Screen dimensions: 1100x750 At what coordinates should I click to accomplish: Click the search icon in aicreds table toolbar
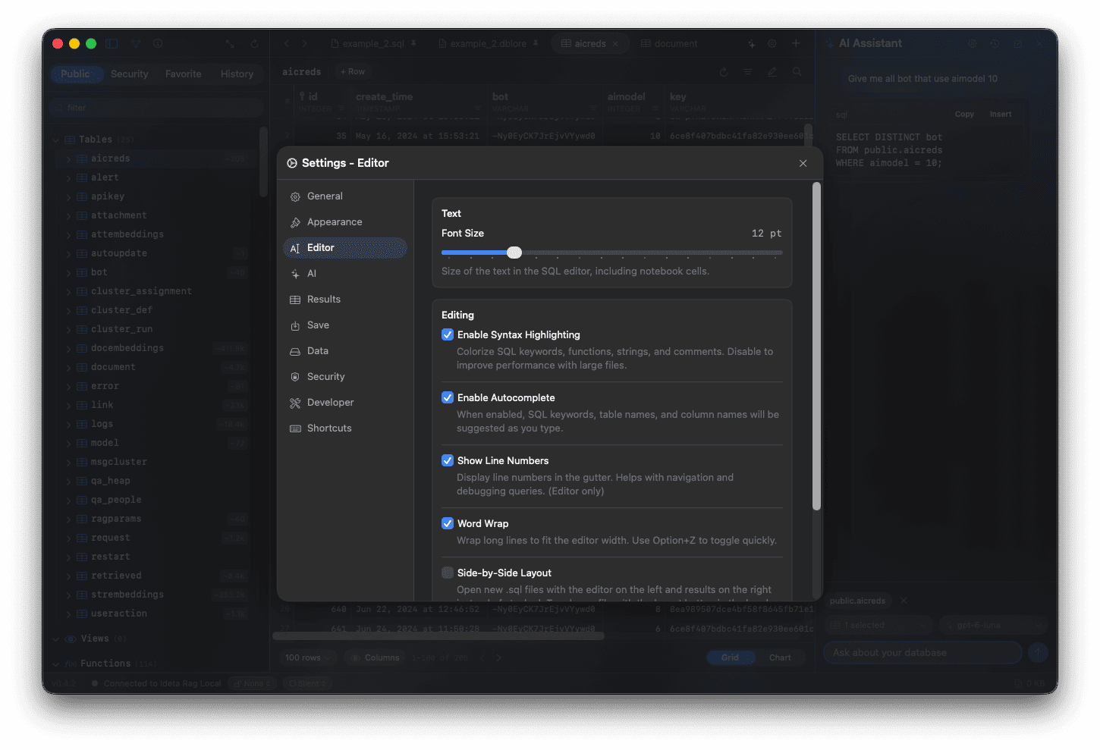(797, 72)
